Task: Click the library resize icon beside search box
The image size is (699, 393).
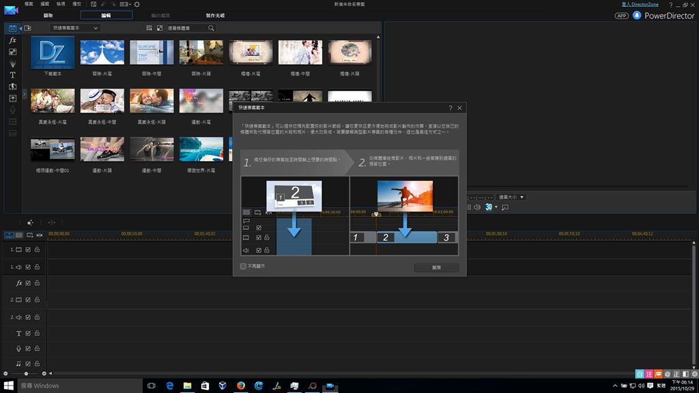Action: pos(160,28)
